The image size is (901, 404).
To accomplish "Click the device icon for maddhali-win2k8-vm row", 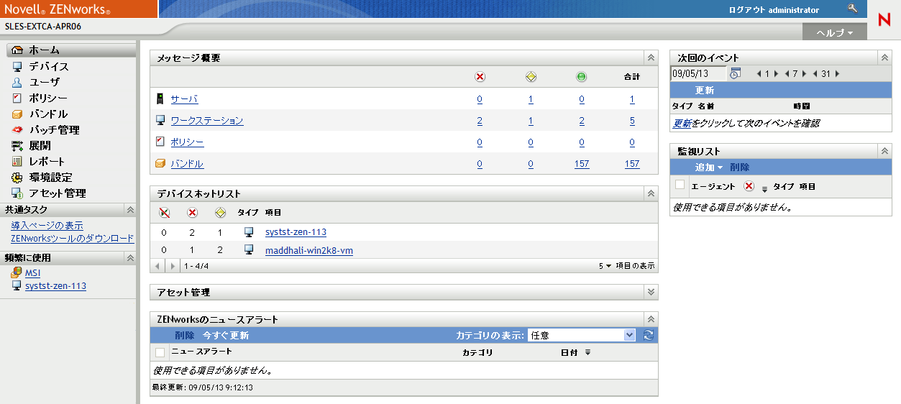I will pyautogui.click(x=250, y=249).
